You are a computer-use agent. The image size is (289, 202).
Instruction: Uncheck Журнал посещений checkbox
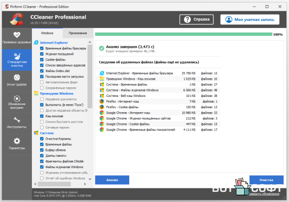click(x=42, y=54)
